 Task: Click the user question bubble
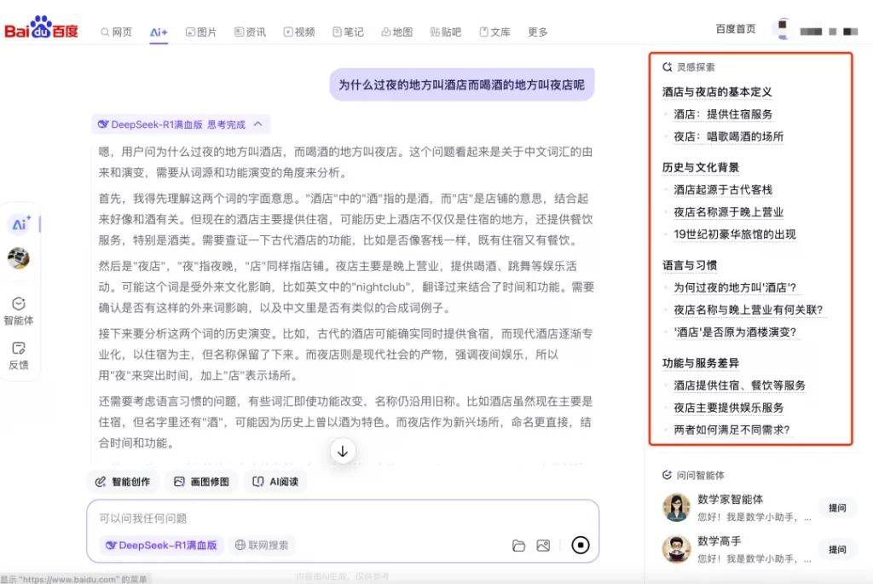point(461,84)
